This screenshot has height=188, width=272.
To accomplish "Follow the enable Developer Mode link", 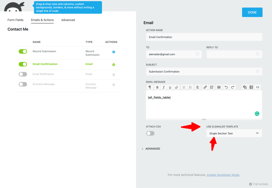I will click(223, 175).
